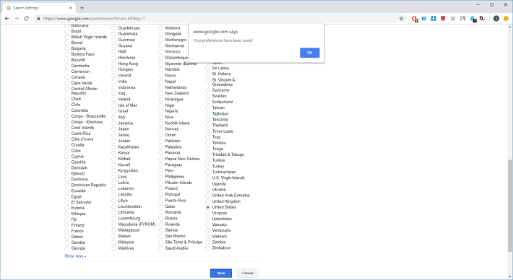513x280 pixels.
Task: Choose Sweden as the region
Action: coord(208,96)
